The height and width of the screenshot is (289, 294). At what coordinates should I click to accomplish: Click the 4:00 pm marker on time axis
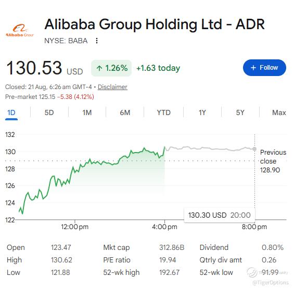click(x=164, y=227)
